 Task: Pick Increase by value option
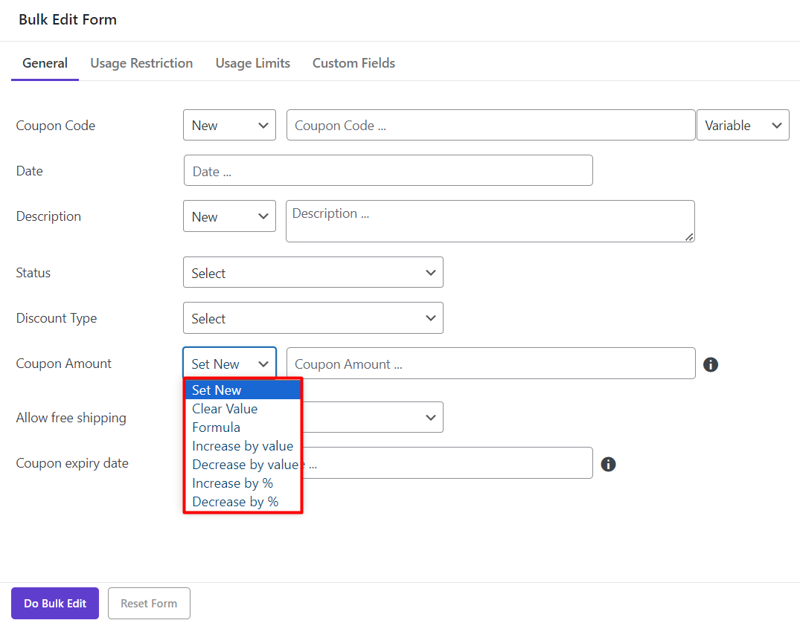(243, 446)
